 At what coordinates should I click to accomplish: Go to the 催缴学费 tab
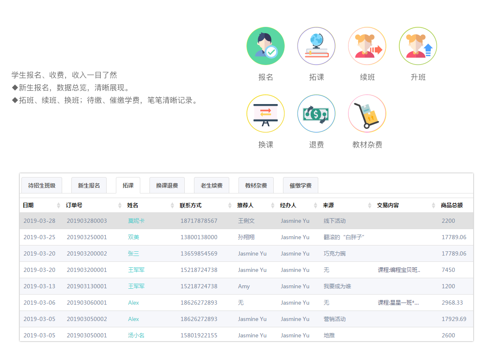(301, 185)
